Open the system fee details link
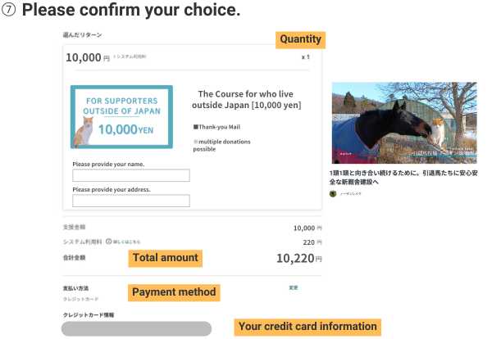This screenshot has width=492, height=339. 127,242
